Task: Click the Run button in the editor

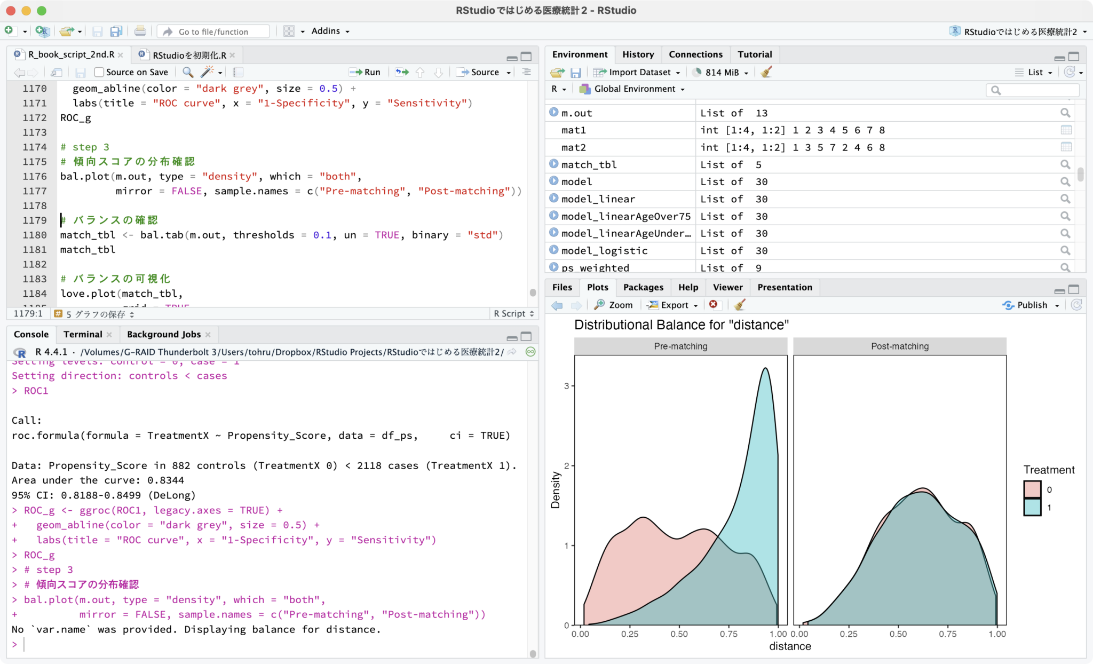Action: point(365,72)
